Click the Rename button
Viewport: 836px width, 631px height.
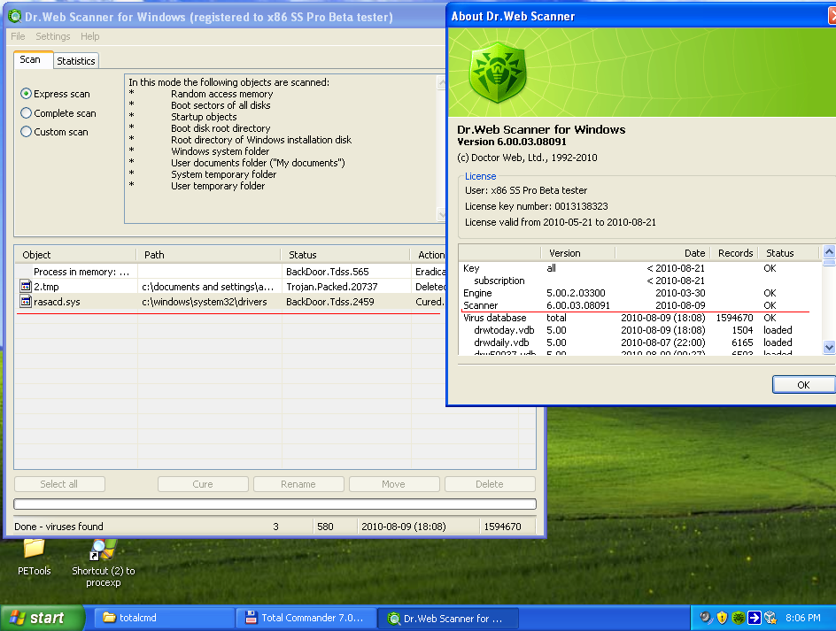tap(298, 484)
